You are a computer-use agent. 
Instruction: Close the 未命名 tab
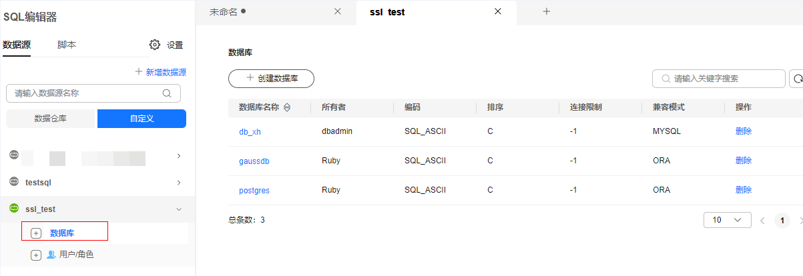coord(337,11)
